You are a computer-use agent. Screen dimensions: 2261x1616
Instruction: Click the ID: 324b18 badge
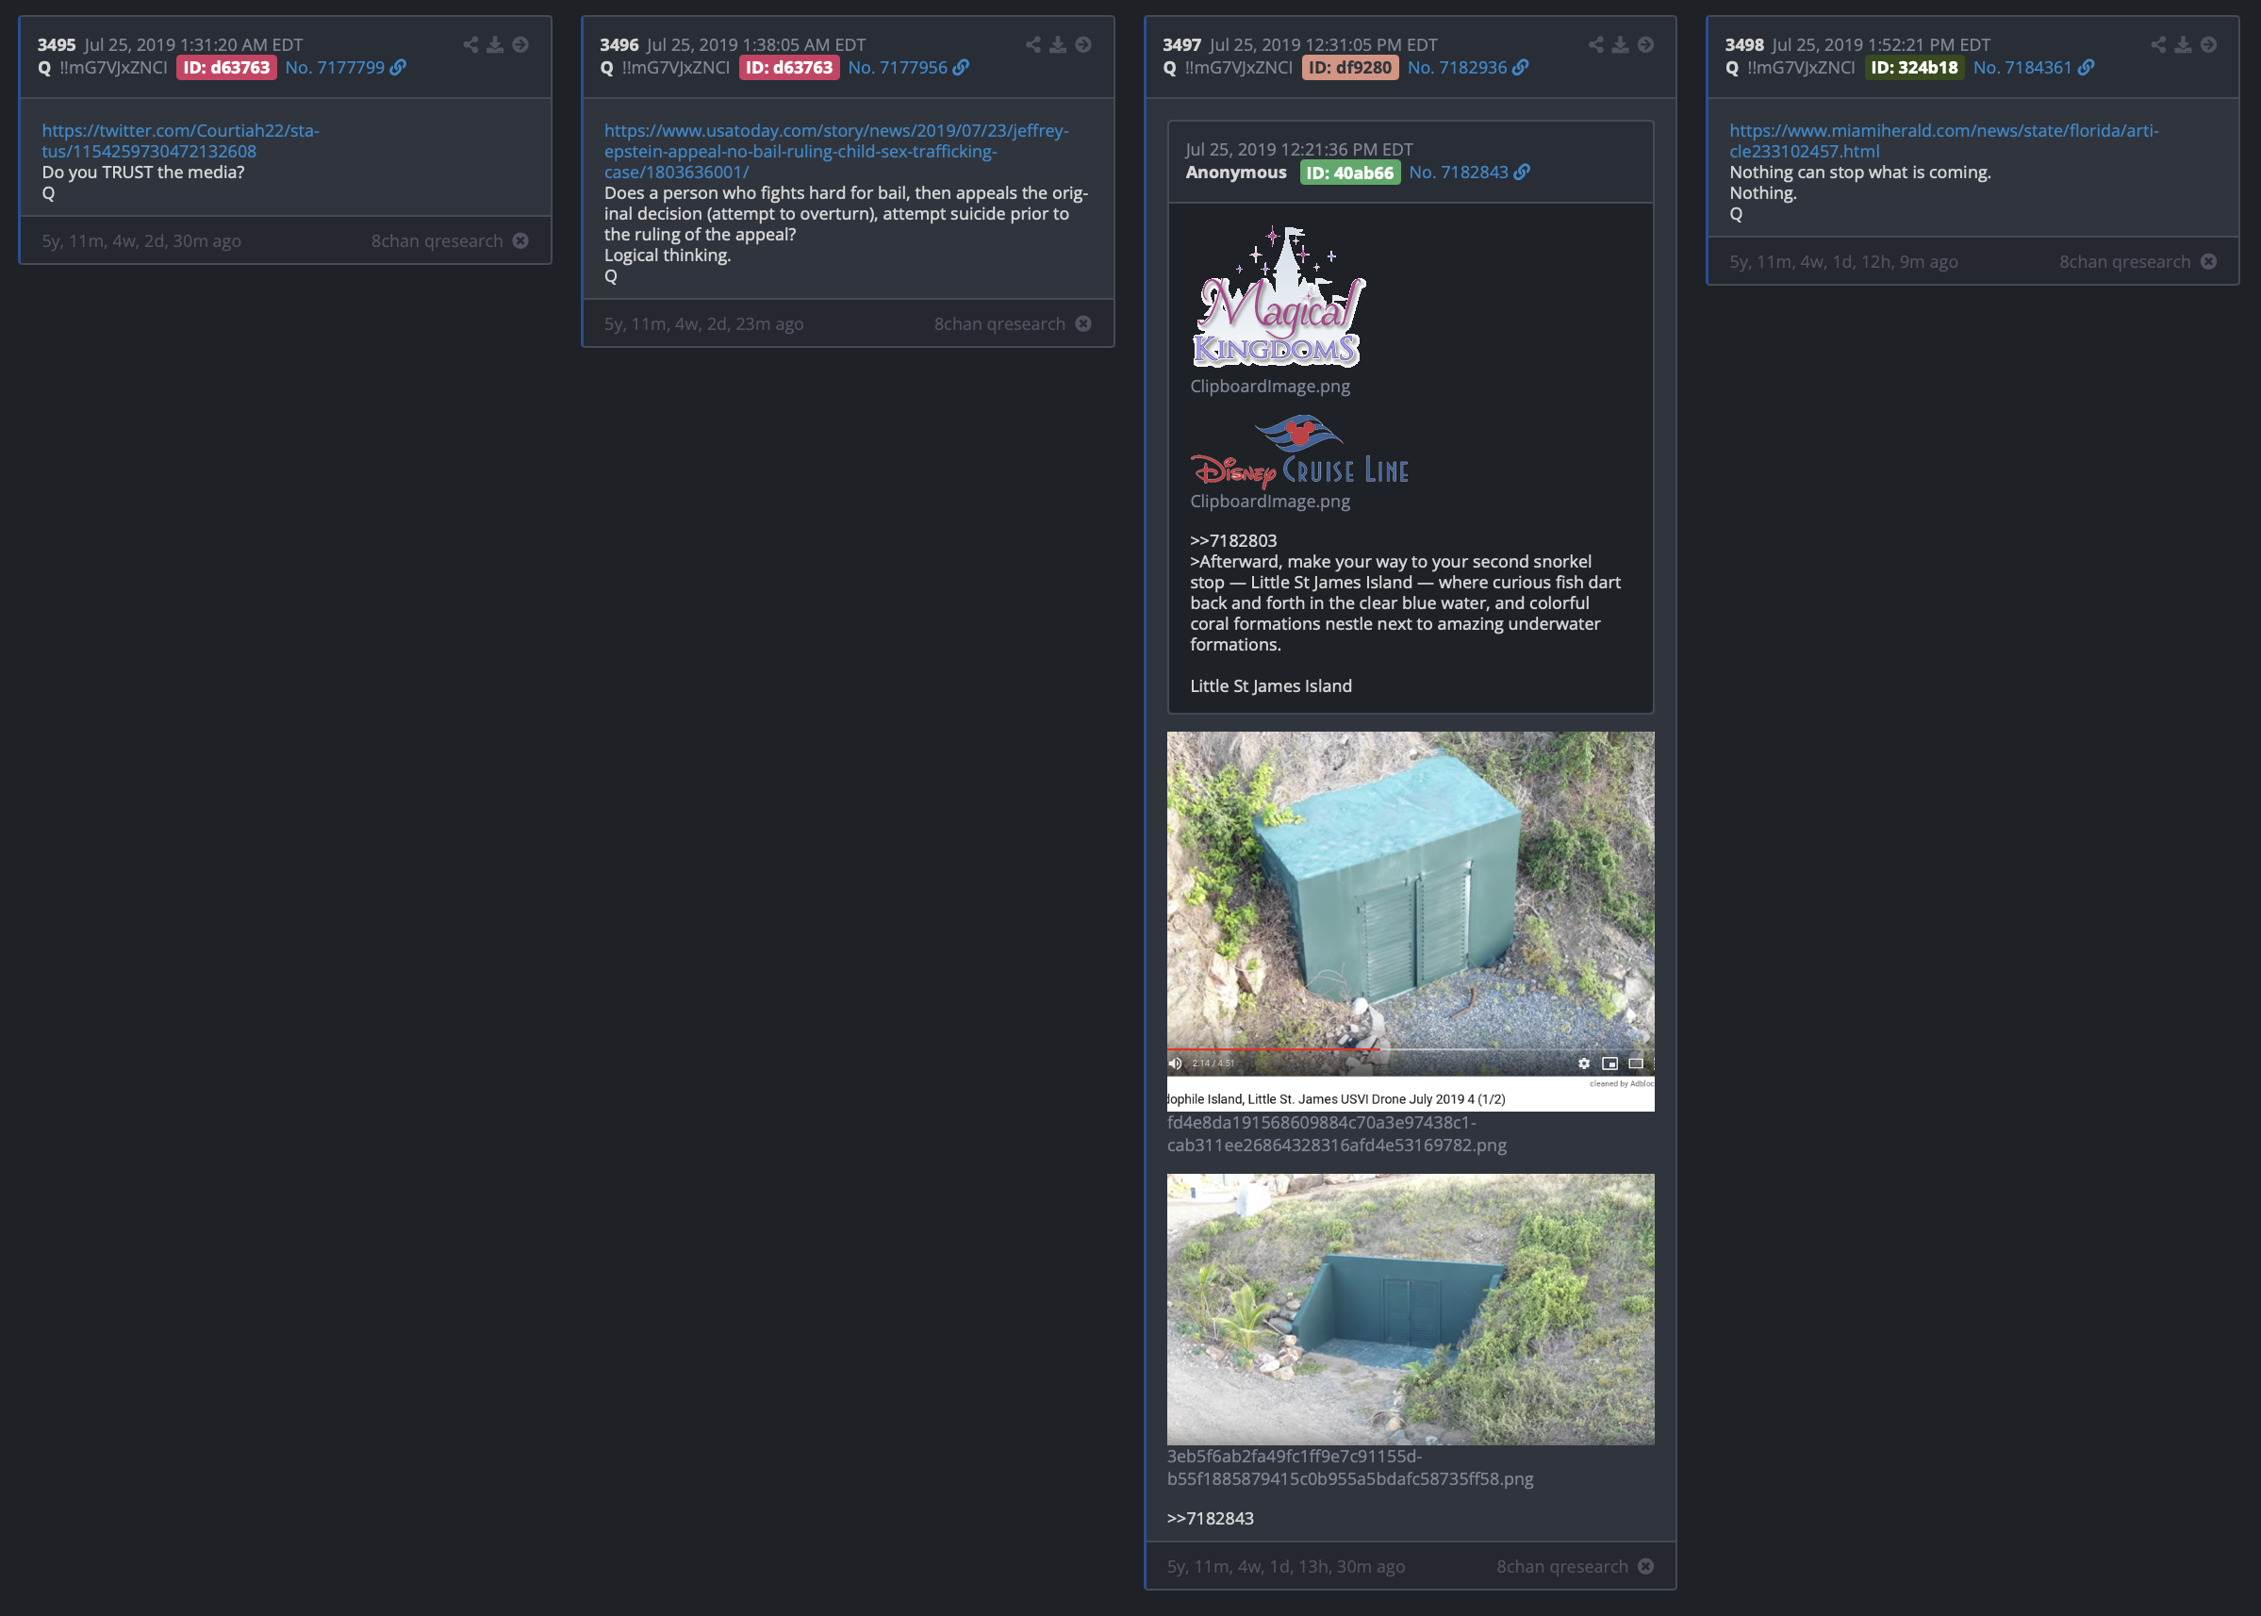pyautogui.click(x=1915, y=68)
